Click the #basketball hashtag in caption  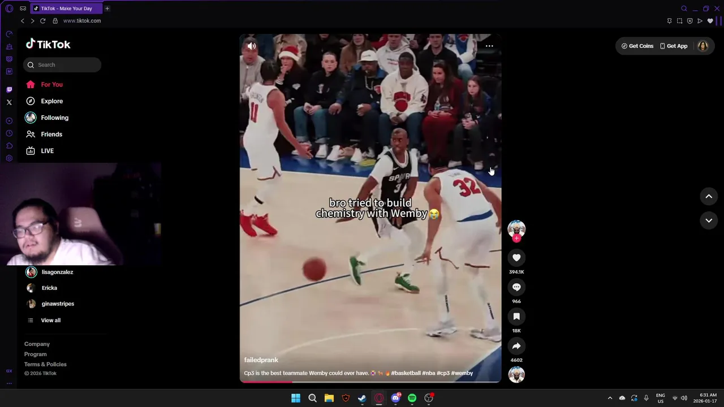point(406,373)
